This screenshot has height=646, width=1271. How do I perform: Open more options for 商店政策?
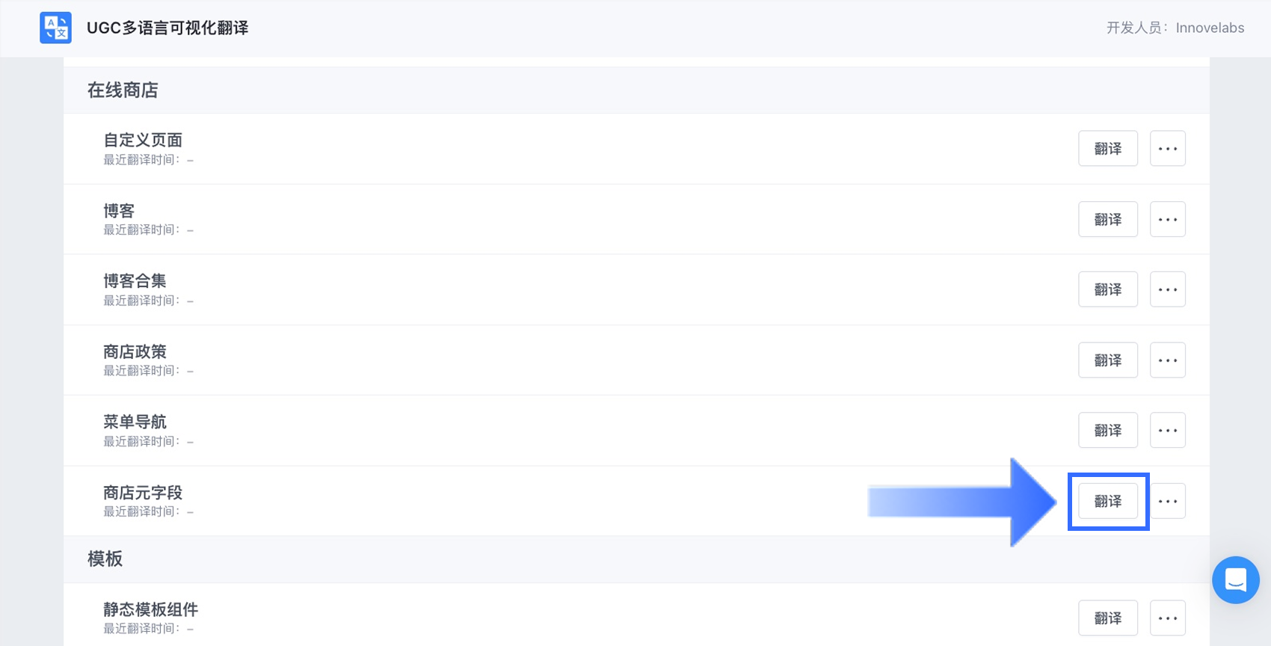[x=1167, y=360]
